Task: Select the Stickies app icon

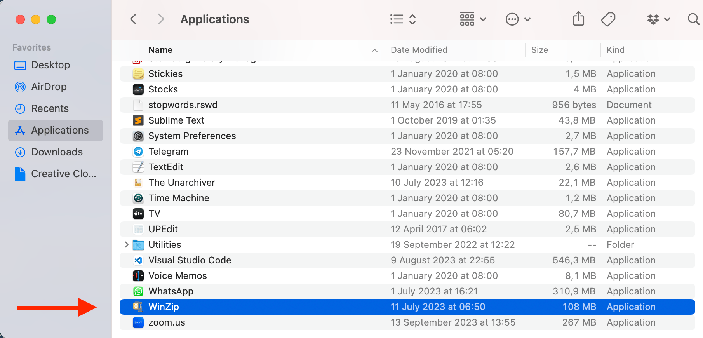Action: click(138, 73)
